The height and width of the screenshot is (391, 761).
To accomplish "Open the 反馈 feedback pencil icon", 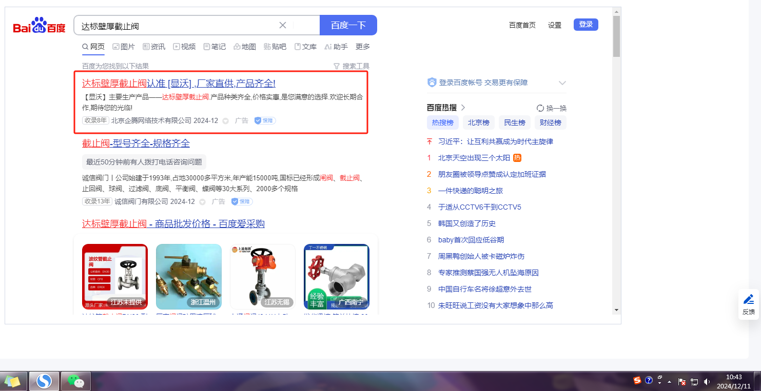I will click(x=748, y=299).
